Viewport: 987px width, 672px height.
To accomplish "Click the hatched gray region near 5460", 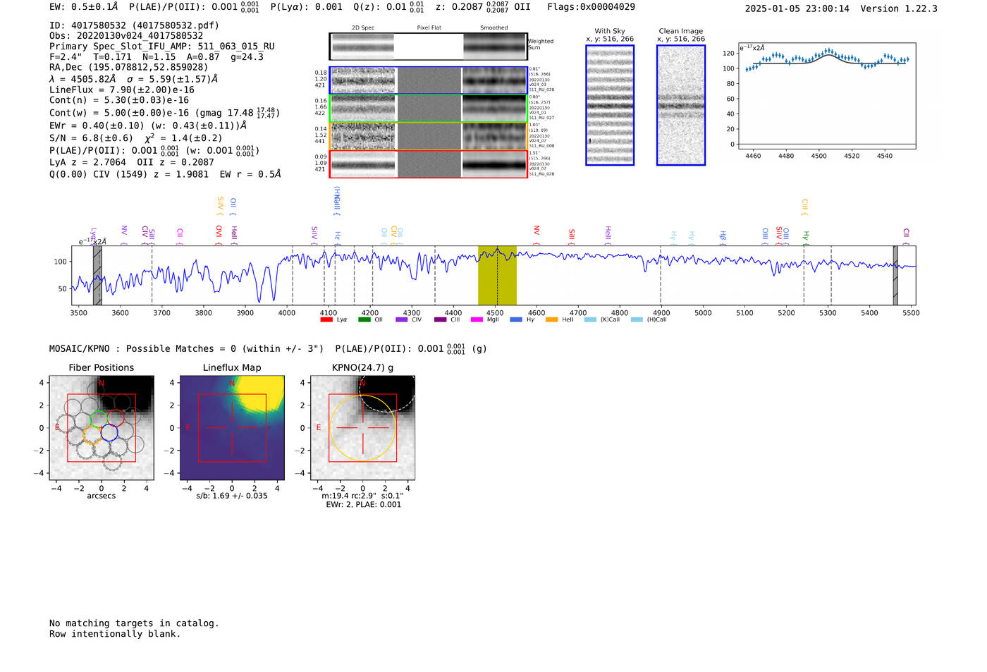I will pyautogui.click(x=895, y=275).
